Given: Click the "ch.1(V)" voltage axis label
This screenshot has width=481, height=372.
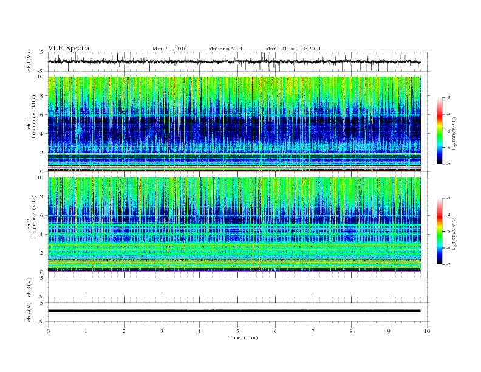Looking at the screenshot, I should 29,61.
